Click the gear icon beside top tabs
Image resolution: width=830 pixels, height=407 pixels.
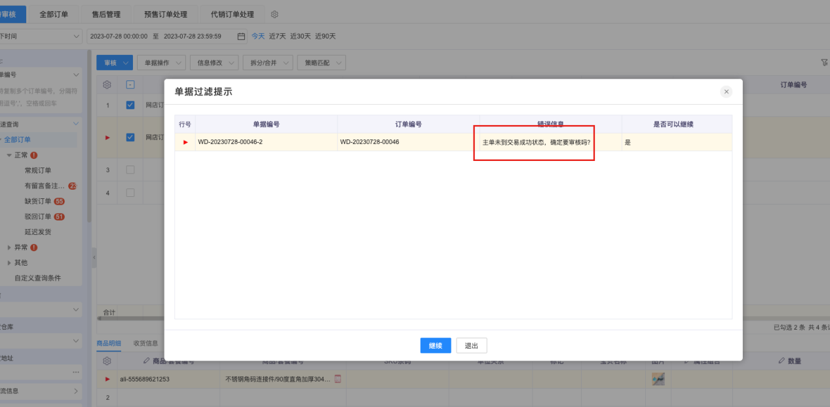(274, 14)
